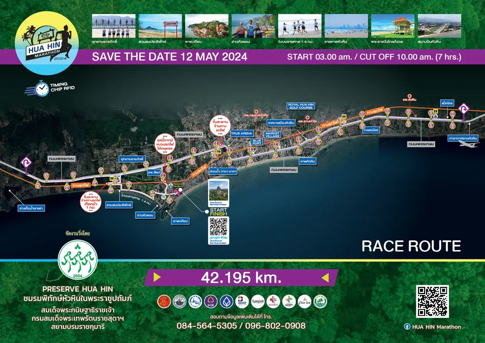Click the iSanook sponsor logo
This screenshot has width=485, height=343.
pos(257,301)
